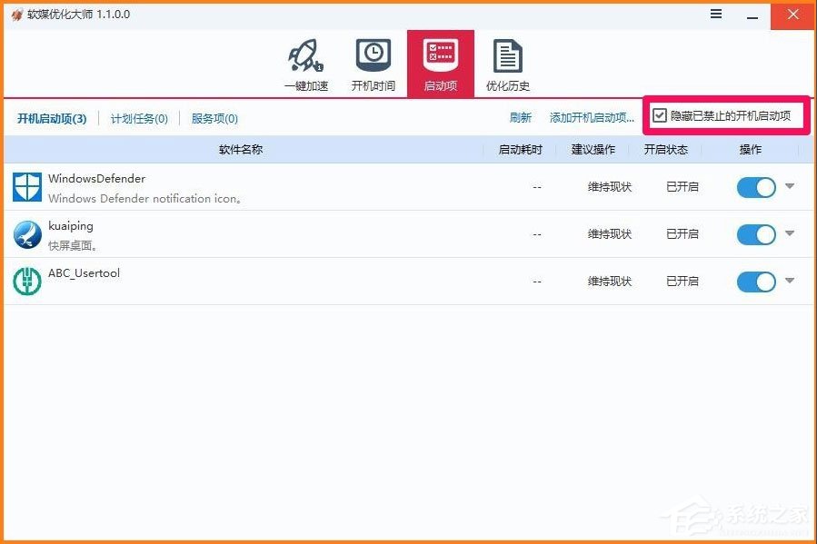Image resolution: width=817 pixels, height=544 pixels.
Task: Turn off kuaiping startup switch
Action: (755, 234)
